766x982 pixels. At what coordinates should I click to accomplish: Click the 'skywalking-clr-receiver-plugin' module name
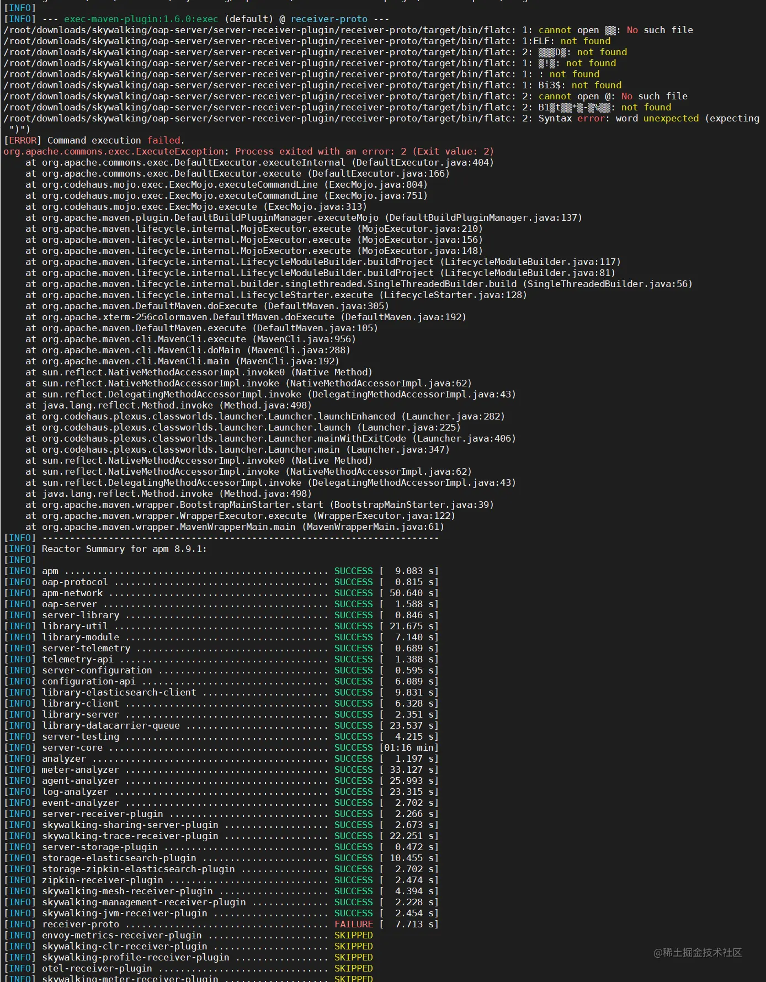(125, 946)
